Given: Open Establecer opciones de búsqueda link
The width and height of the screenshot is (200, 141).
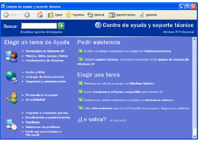Looking at the screenshot, I should click(x=41, y=32).
